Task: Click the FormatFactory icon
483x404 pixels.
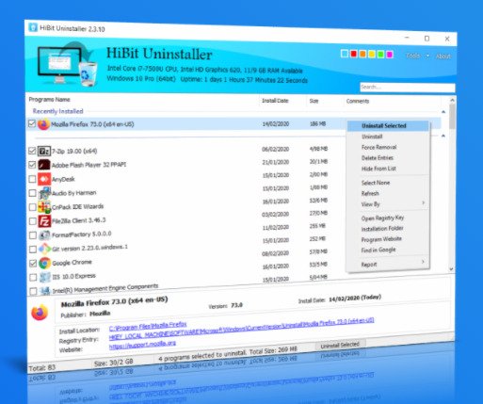Action: click(x=44, y=235)
